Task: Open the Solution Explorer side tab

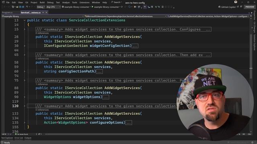Action: pos(255,42)
